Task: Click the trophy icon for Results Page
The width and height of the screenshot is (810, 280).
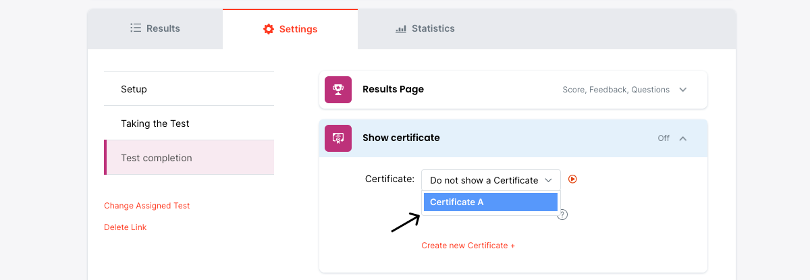Action: pyautogui.click(x=338, y=90)
